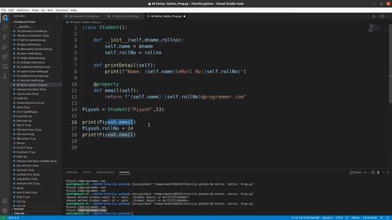
Task: Open the Remote Explorer view
Action: point(5,67)
